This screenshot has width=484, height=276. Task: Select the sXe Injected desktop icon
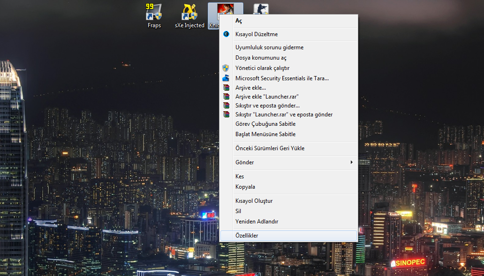[x=189, y=12]
